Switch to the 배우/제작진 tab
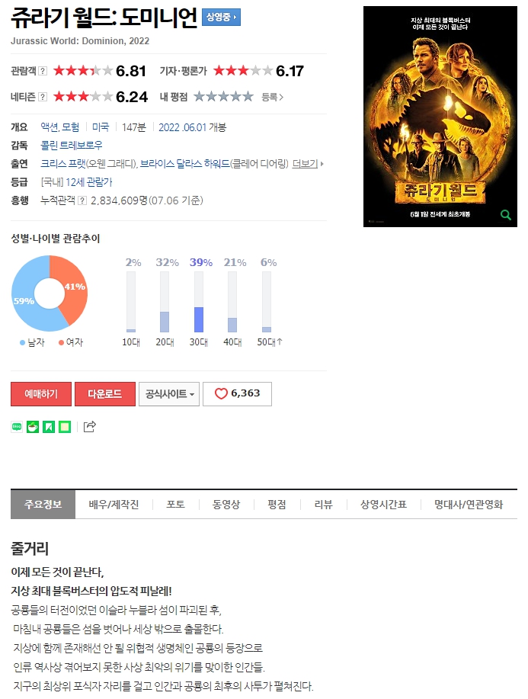The height and width of the screenshot is (699, 528). click(114, 504)
